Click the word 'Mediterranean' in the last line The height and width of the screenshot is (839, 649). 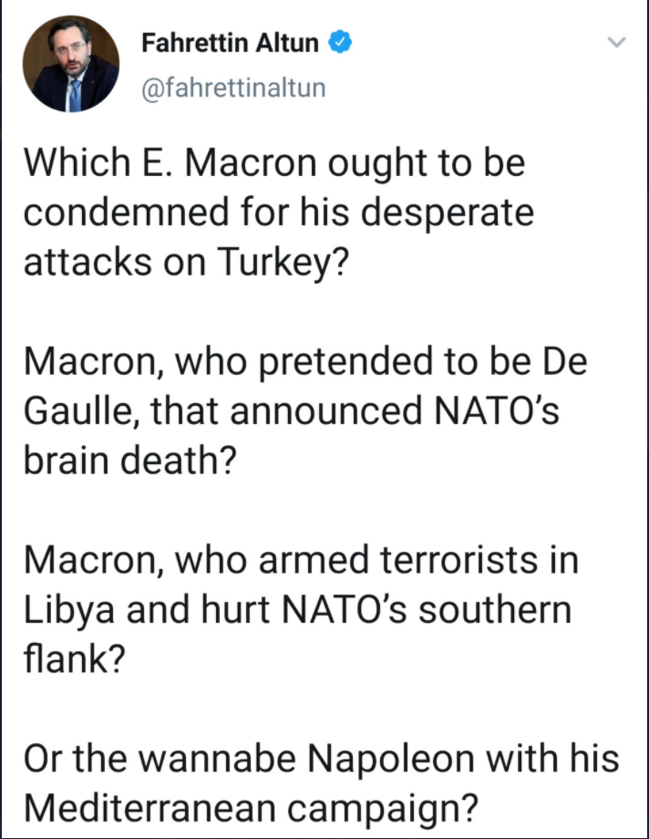click(x=150, y=809)
